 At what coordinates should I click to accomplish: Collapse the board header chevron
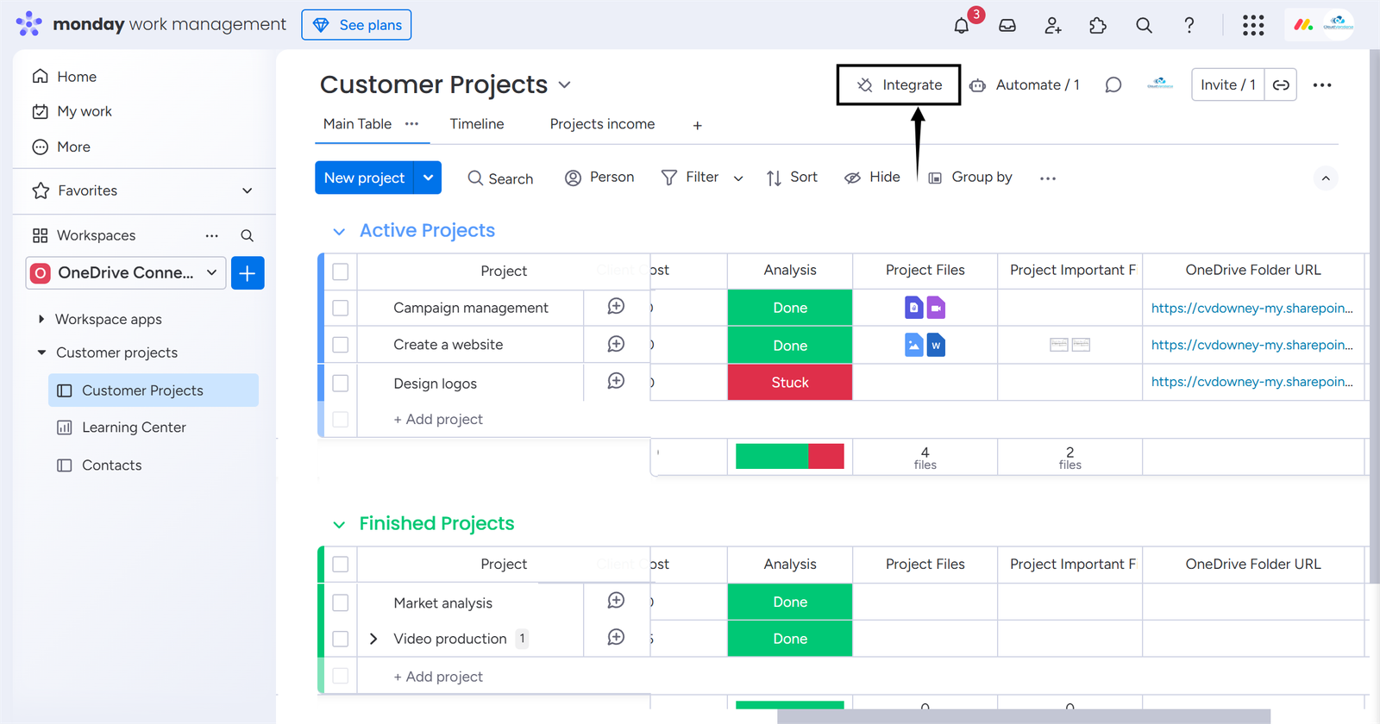(1326, 178)
